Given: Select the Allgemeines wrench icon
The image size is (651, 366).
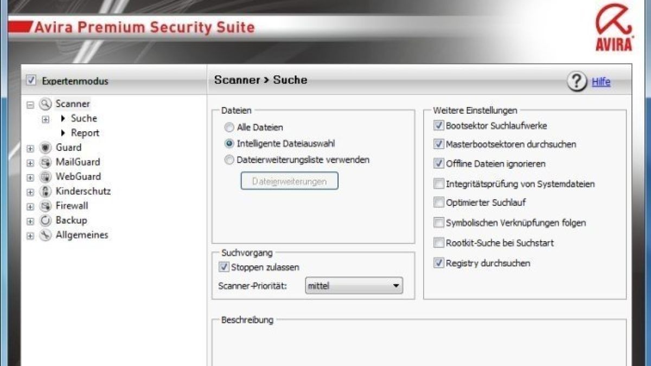Looking at the screenshot, I should 46,235.
